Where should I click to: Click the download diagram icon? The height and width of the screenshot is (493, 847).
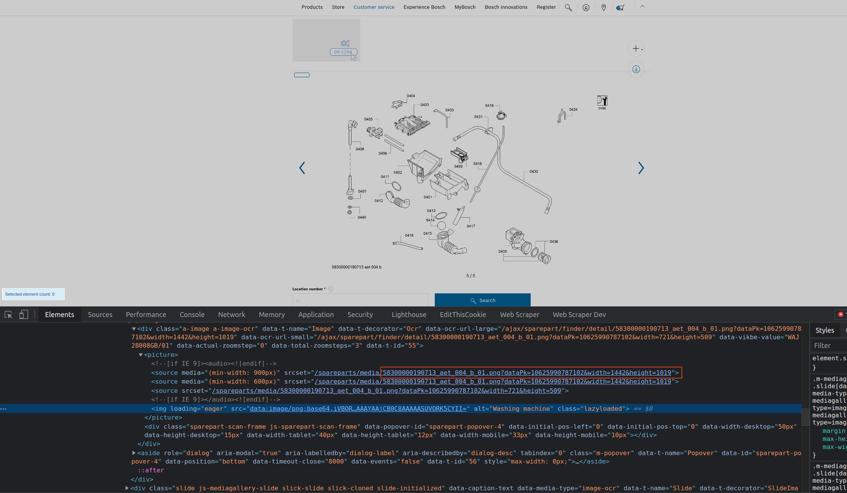(636, 69)
